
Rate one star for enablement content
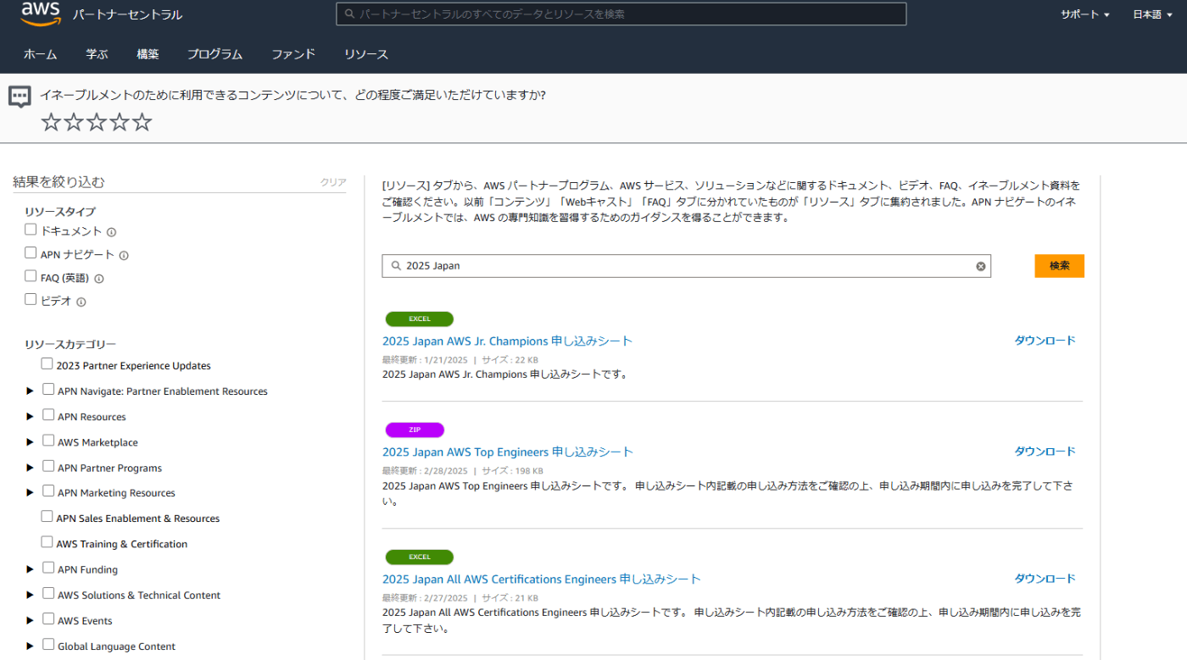(x=51, y=122)
